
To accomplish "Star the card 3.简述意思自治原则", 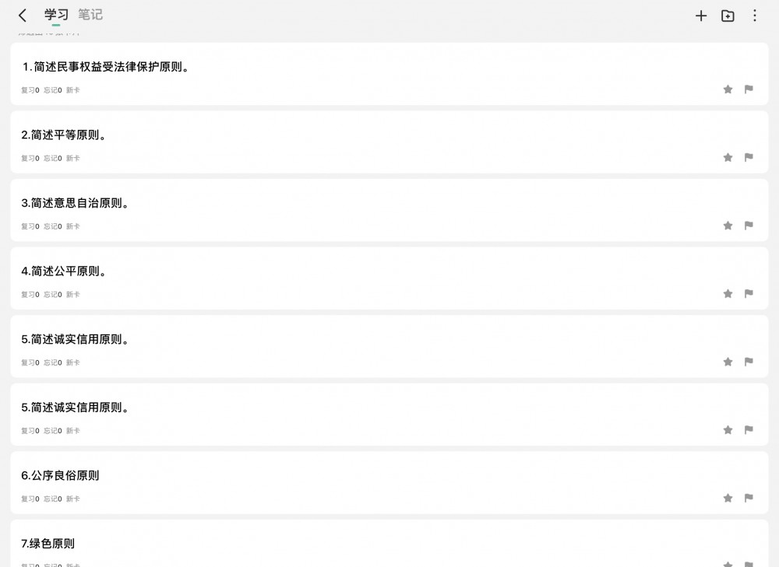I will (x=728, y=226).
